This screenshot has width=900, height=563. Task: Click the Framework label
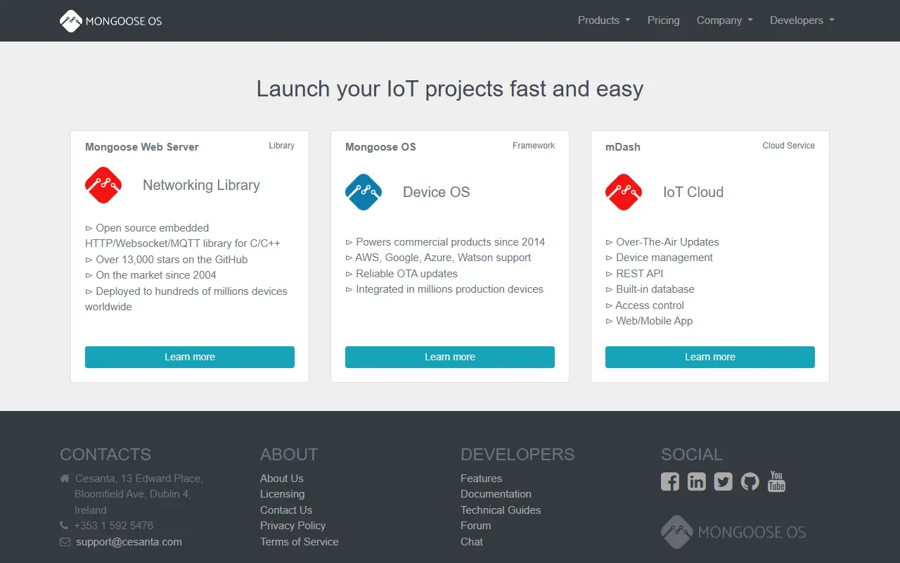tap(534, 146)
